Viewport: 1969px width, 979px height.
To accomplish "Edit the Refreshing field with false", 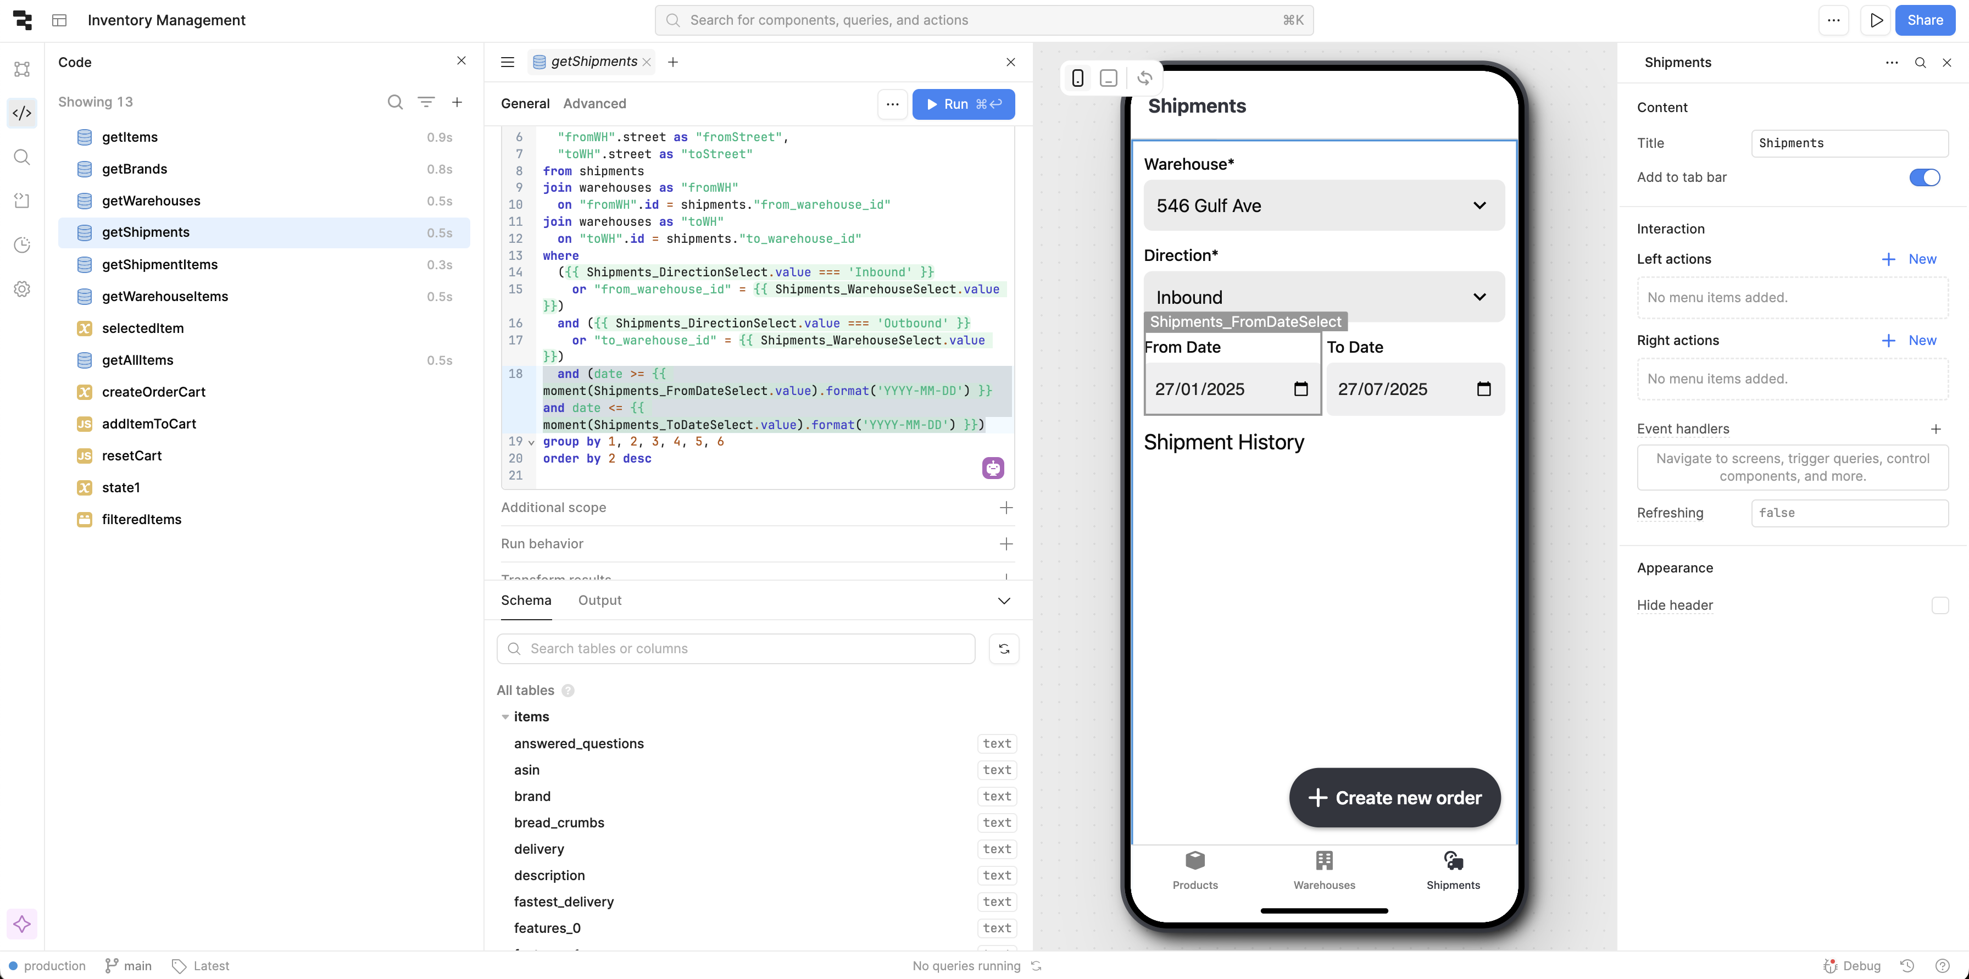I will [1850, 514].
